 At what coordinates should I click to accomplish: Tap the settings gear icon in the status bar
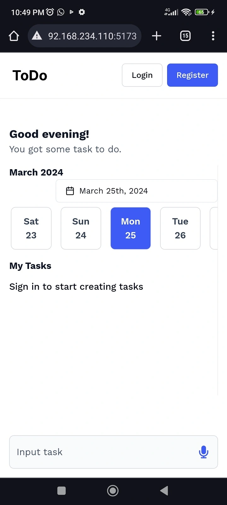(x=81, y=12)
